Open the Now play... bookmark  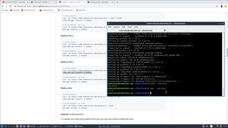66,10
